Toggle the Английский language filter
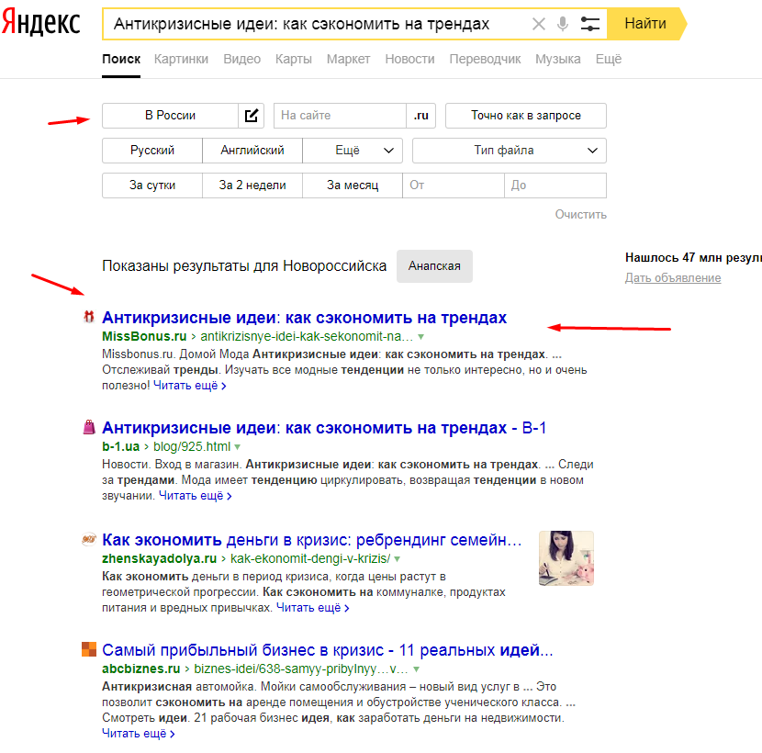The width and height of the screenshot is (762, 753). tap(252, 151)
